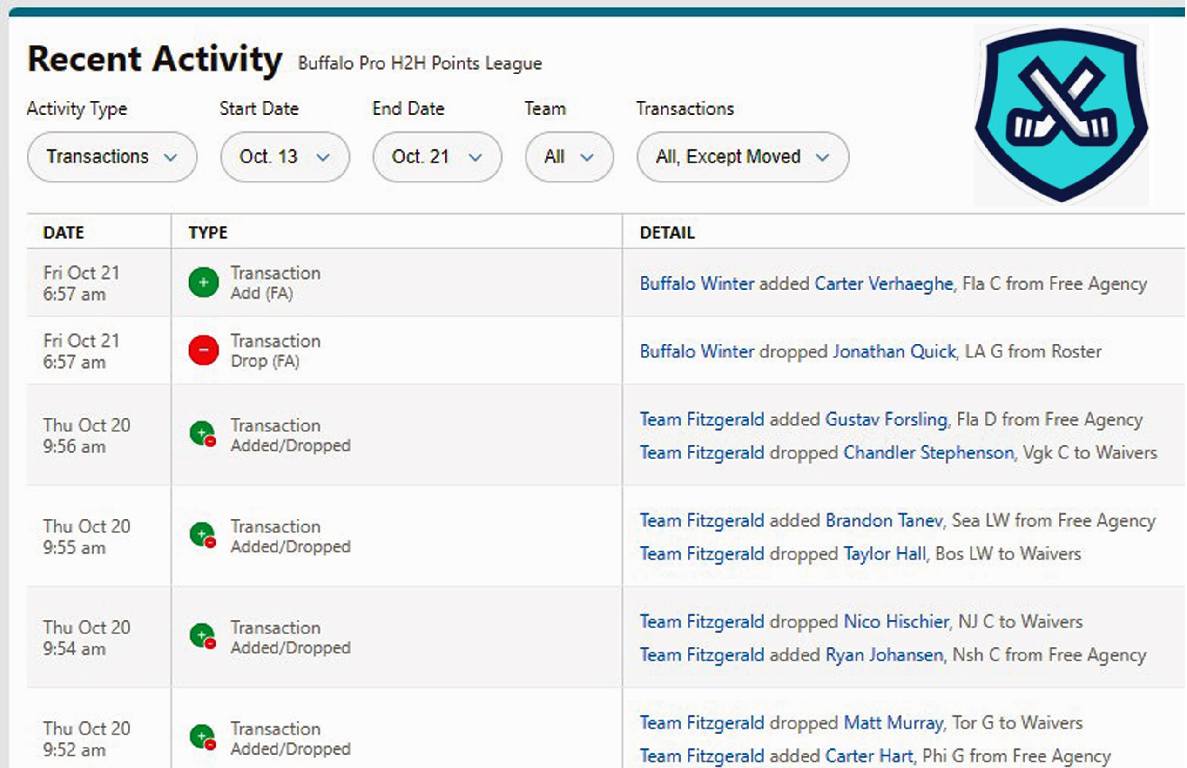This screenshot has height=768, width=1187.
Task: Click the Jonathan Quick player link
Action: point(894,351)
